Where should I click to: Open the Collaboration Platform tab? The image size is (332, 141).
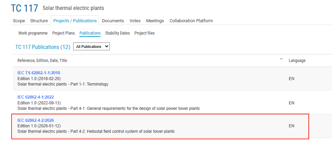coord(191,21)
